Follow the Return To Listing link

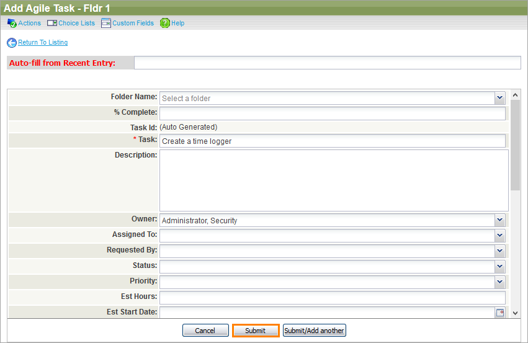click(x=43, y=42)
